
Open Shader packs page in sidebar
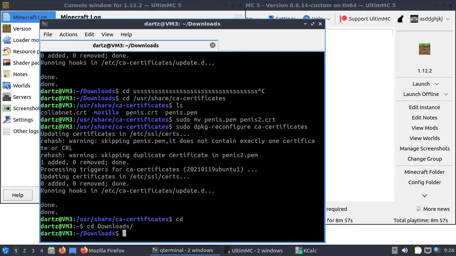[21, 63]
